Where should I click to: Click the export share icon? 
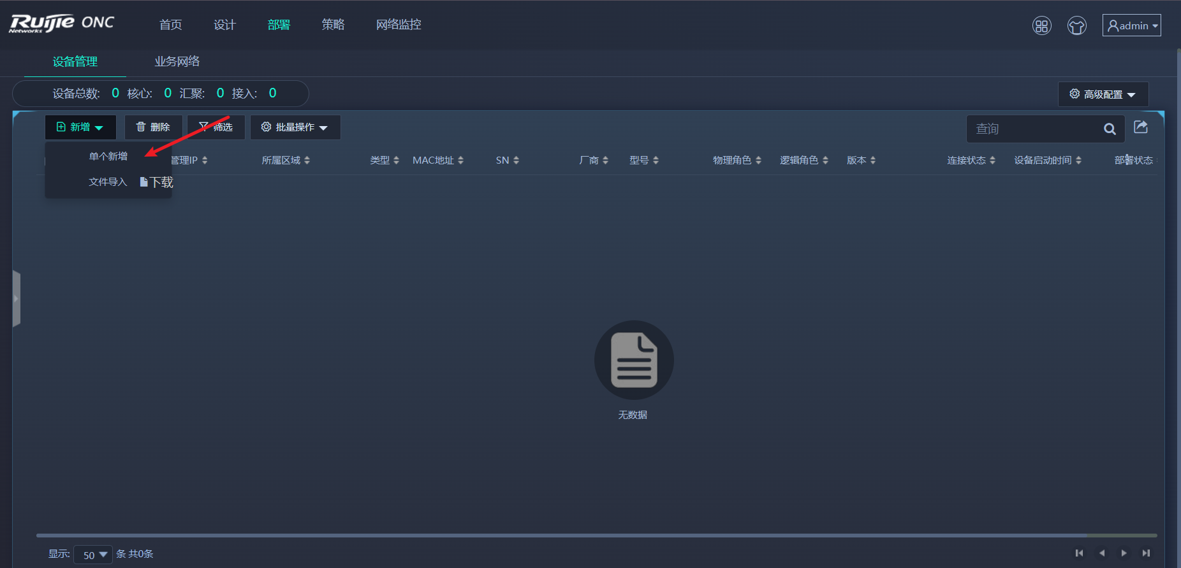1141,127
